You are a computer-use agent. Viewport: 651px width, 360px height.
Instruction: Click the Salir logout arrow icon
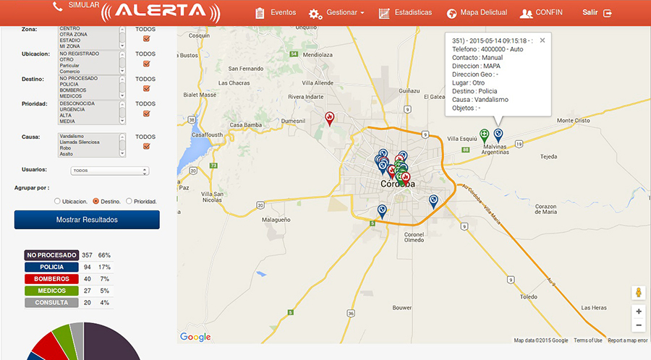pyautogui.click(x=608, y=13)
